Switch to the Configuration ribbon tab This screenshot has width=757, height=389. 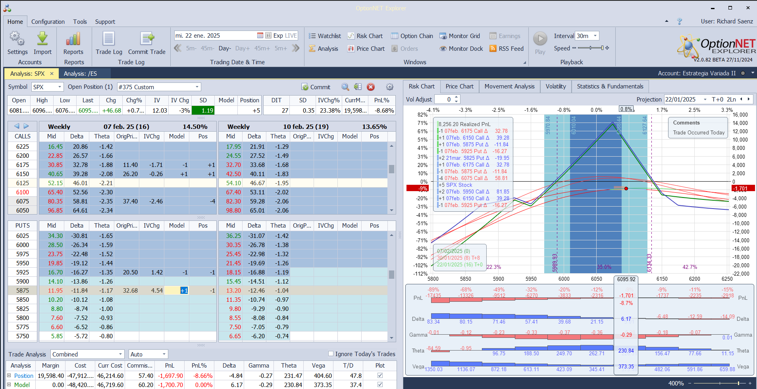pyautogui.click(x=48, y=22)
